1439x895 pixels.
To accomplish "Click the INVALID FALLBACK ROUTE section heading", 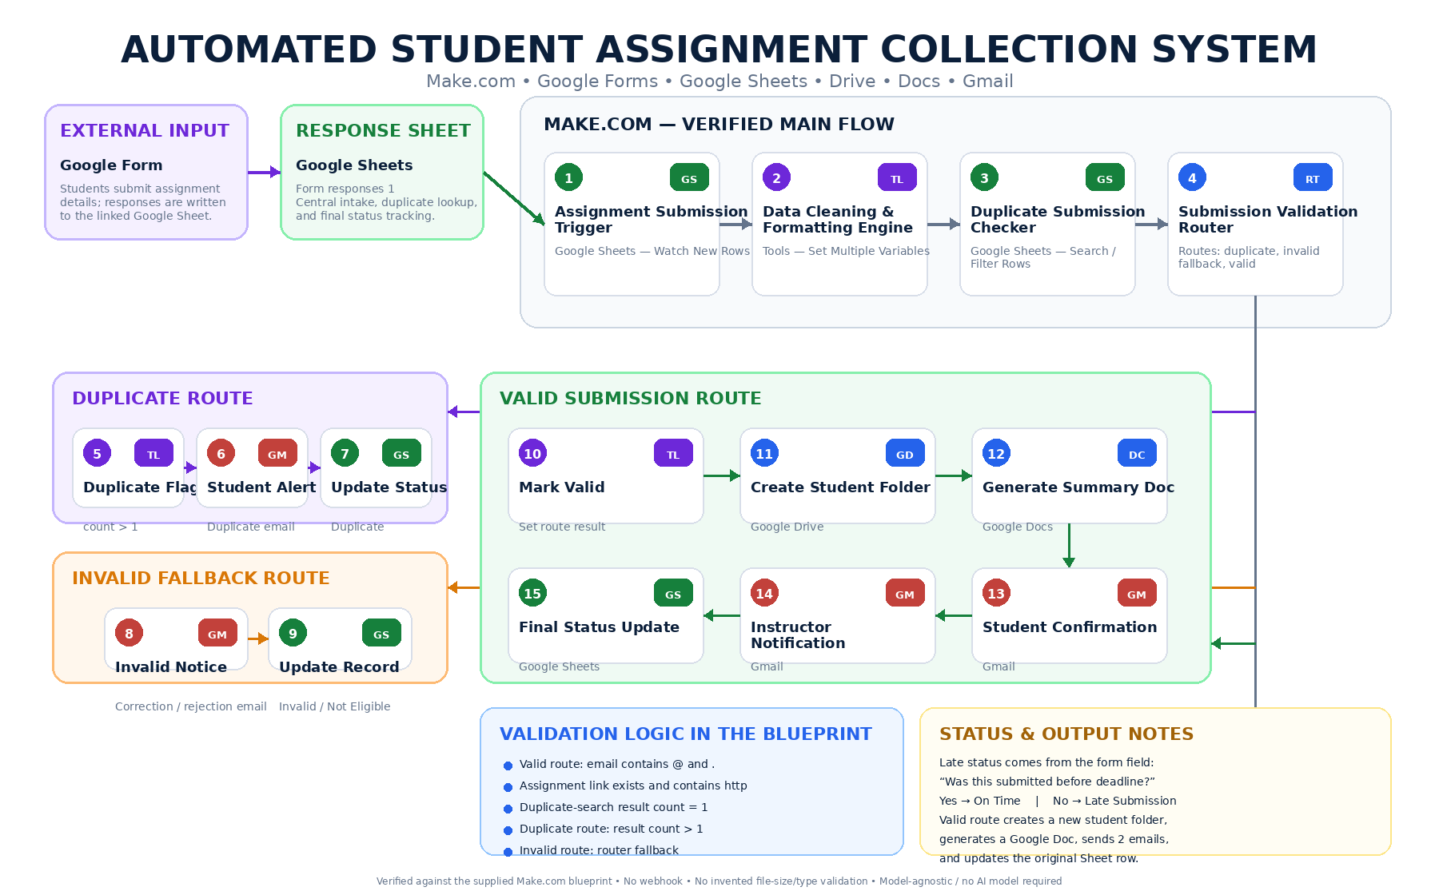I will pos(201,578).
